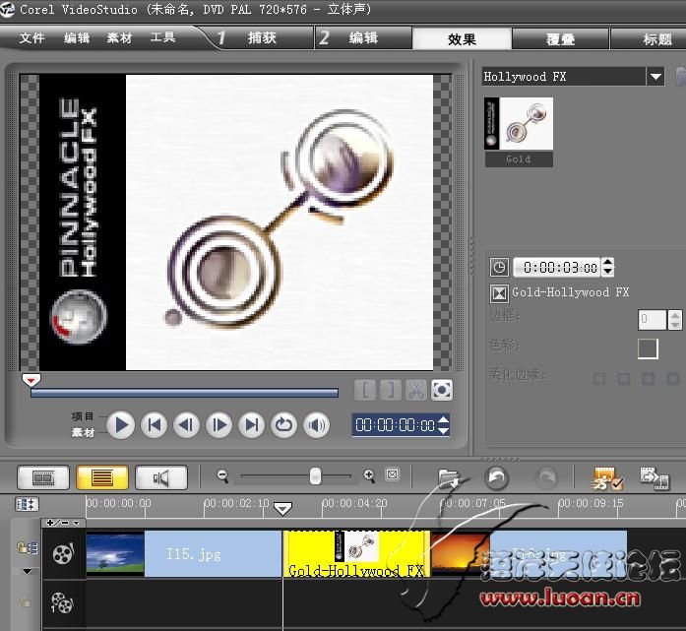Zoom in the timeline

pyautogui.click(x=369, y=475)
